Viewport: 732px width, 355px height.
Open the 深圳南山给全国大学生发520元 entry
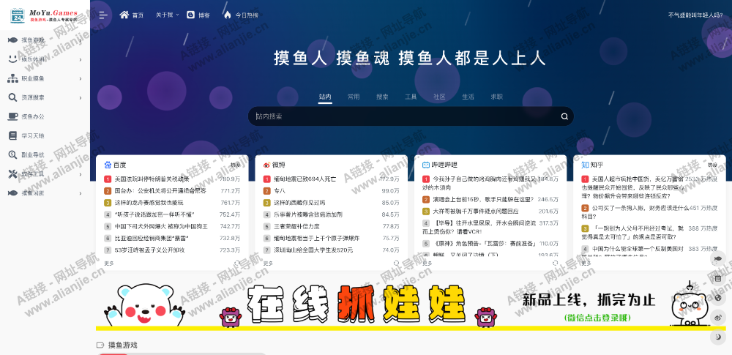pos(313,250)
